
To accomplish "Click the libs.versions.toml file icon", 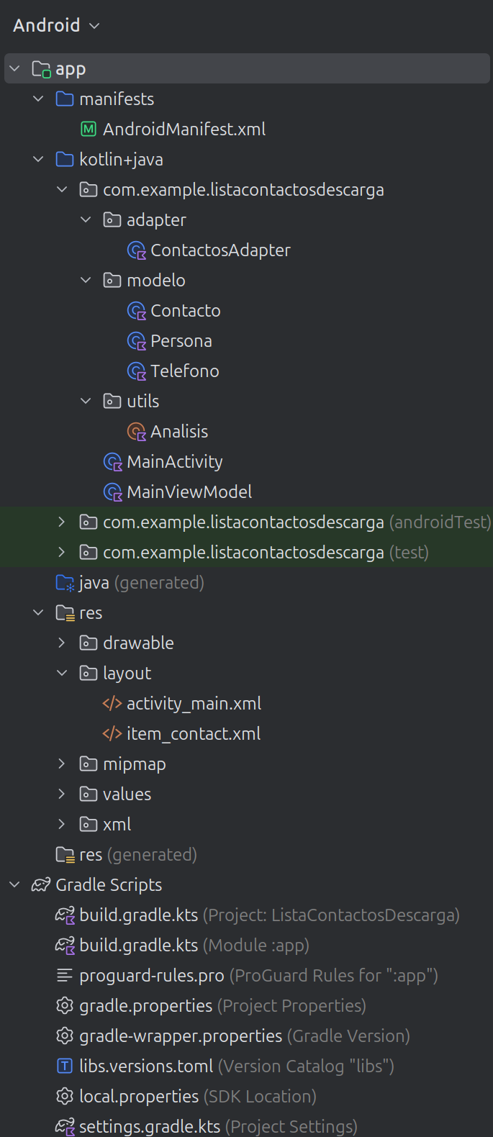I will pyautogui.click(x=65, y=1066).
